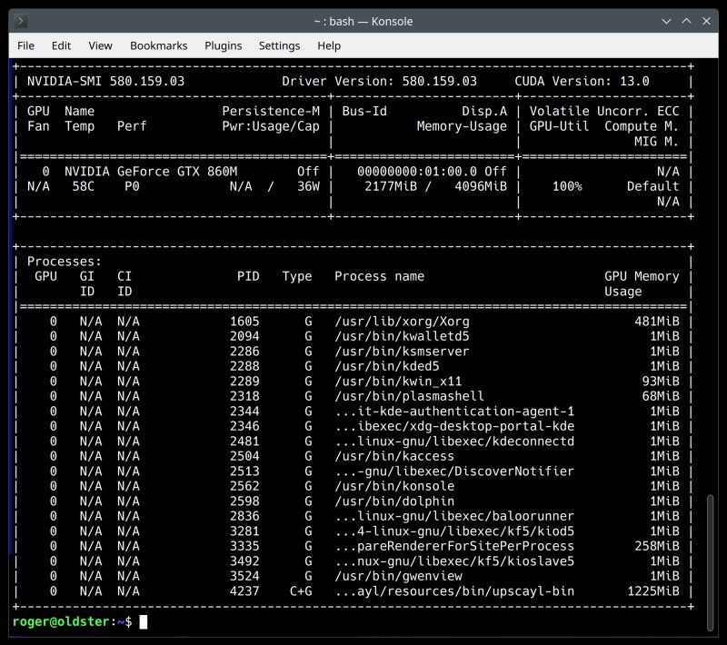Click the roger@oldster prompt text
The image size is (727, 645).
tap(60, 621)
